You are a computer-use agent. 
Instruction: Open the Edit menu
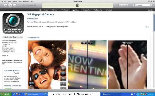(5, 1)
